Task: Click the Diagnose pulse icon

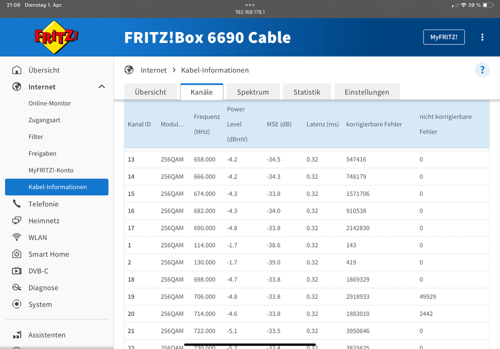Action: point(17,287)
